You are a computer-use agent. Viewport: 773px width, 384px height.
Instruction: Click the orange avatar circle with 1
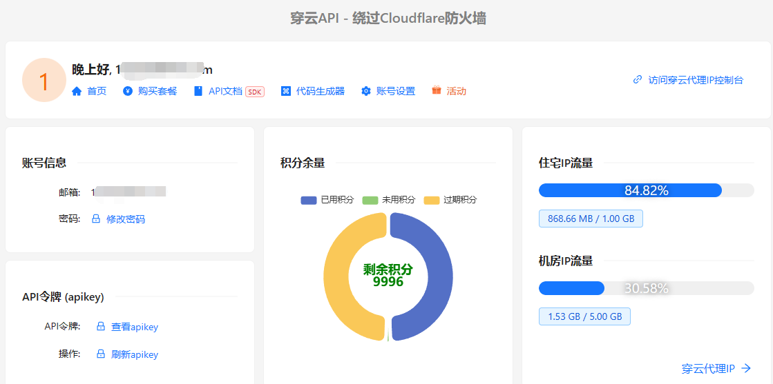[x=44, y=80]
